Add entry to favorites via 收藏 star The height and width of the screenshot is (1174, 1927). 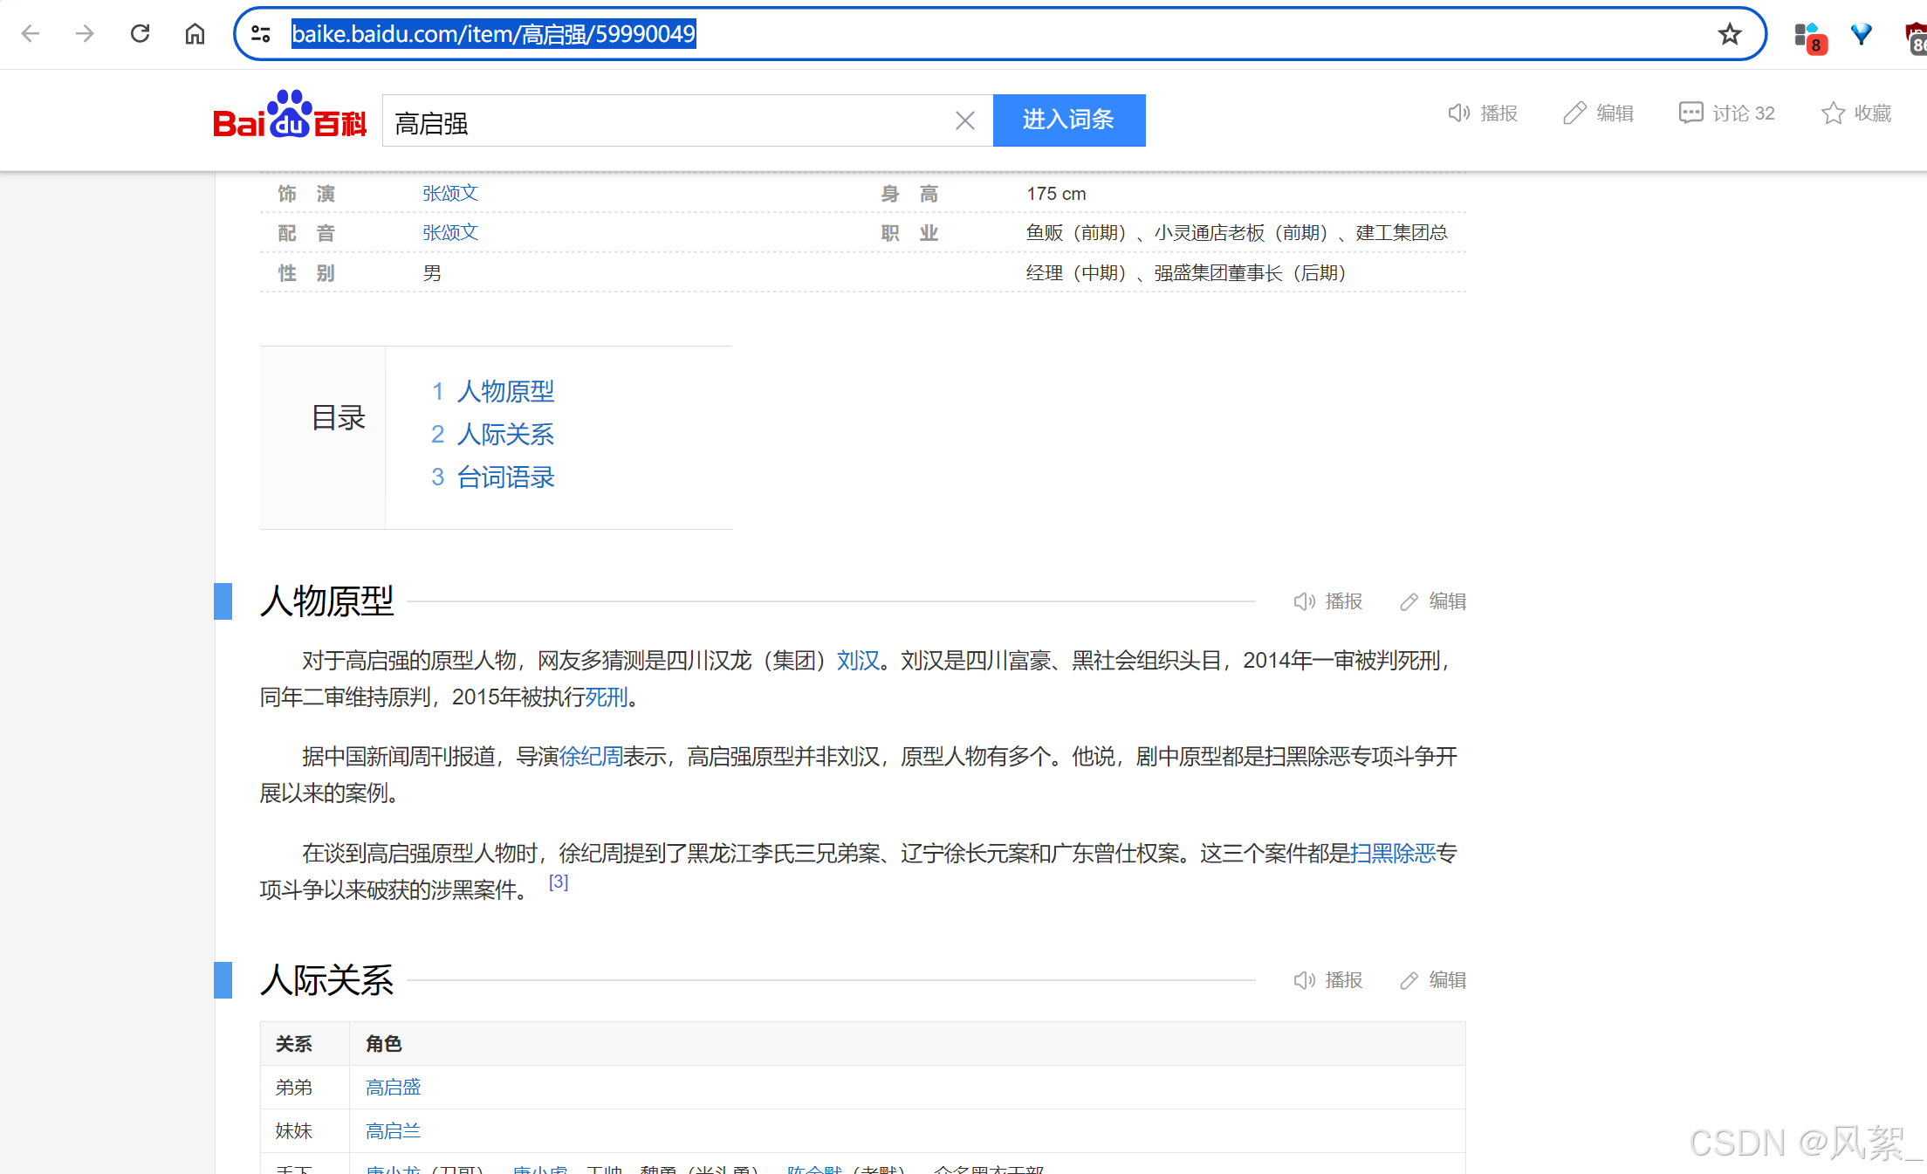(x=1856, y=113)
